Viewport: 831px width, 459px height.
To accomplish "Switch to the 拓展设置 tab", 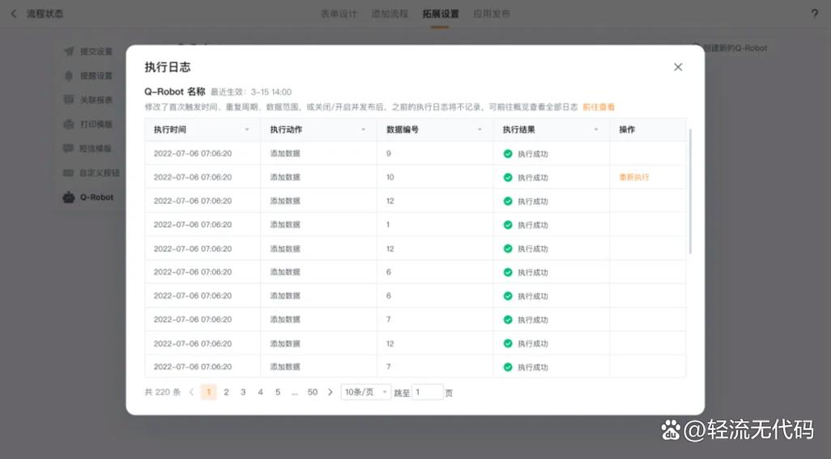I will click(441, 14).
